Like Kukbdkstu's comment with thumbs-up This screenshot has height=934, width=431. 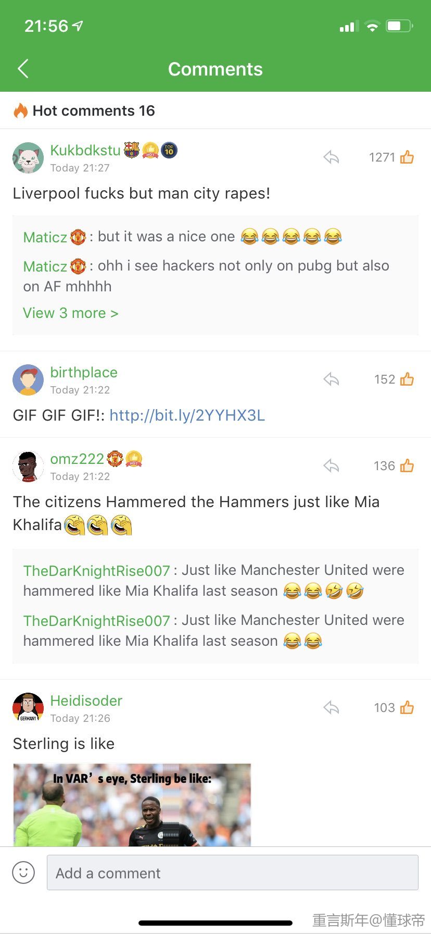click(407, 157)
